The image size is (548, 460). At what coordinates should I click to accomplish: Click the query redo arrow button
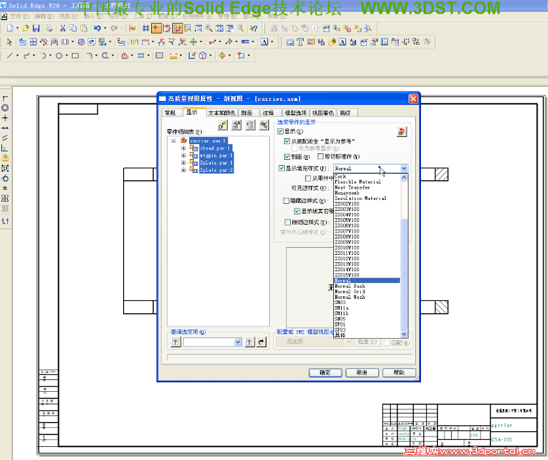pyautogui.click(x=261, y=342)
